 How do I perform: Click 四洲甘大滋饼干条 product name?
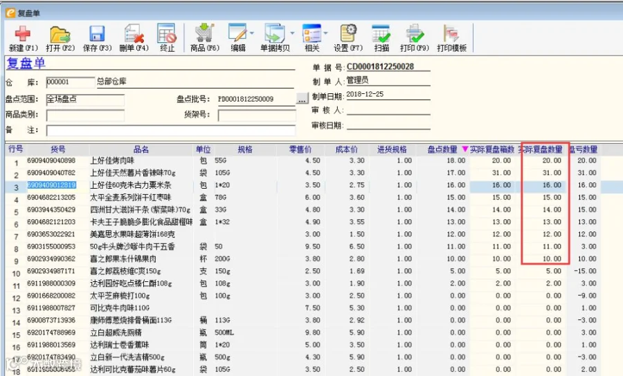click(x=141, y=210)
